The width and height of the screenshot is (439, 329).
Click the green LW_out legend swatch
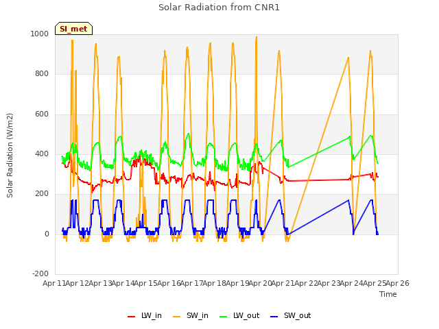[x=224, y=317]
